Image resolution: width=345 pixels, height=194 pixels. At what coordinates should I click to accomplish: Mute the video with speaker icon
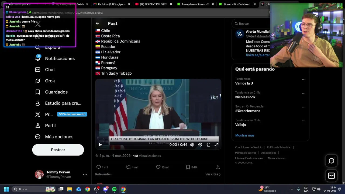pos(192,145)
